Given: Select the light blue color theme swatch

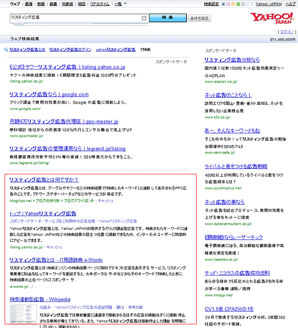Looking at the screenshot, I should (x=248, y=4).
